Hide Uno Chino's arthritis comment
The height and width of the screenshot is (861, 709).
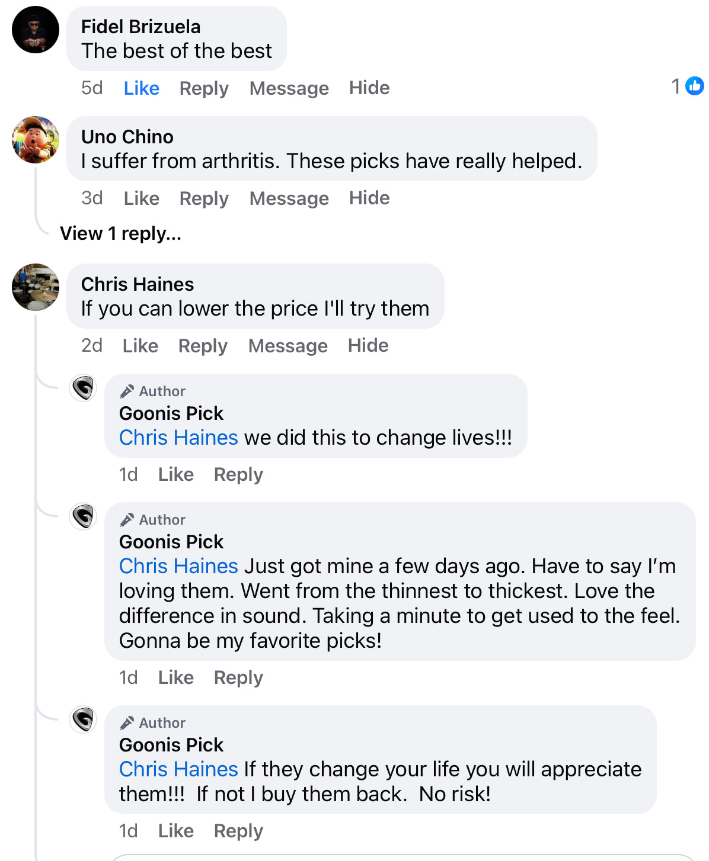click(369, 198)
